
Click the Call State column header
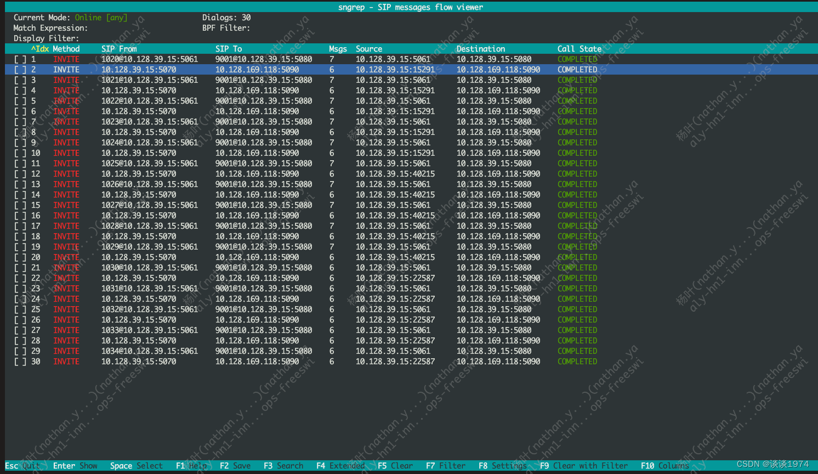579,48
